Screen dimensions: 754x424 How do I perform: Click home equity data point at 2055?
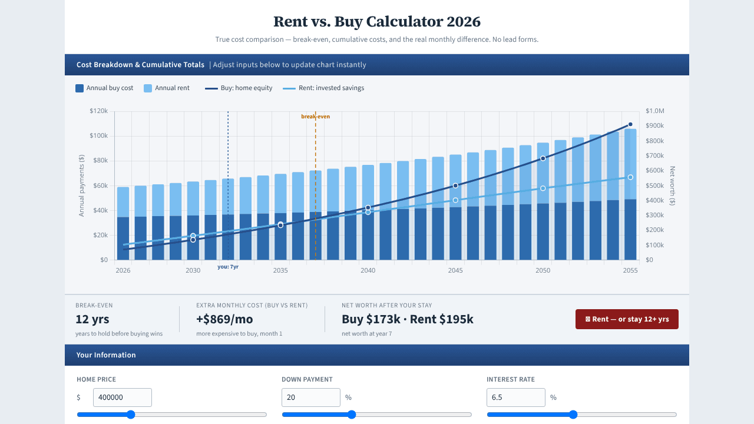click(x=630, y=124)
